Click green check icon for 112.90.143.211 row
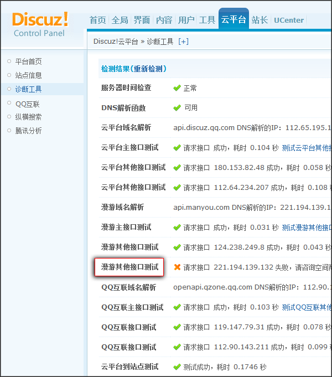This screenshot has width=332, height=377. coord(177,347)
